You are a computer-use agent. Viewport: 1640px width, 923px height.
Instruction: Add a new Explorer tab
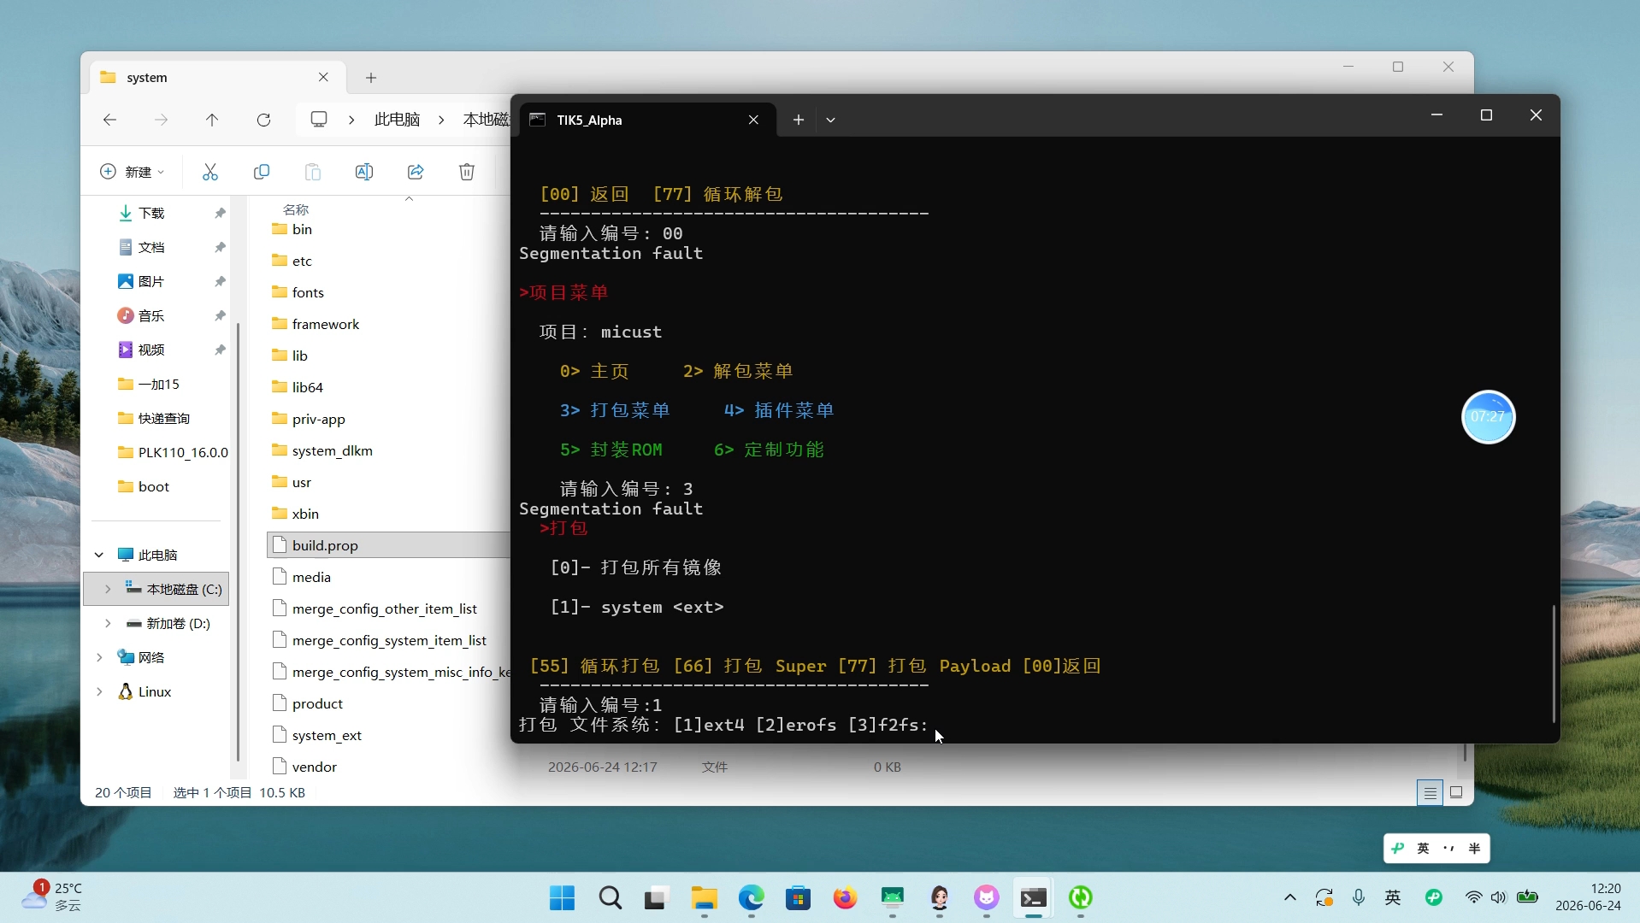click(x=371, y=78)
